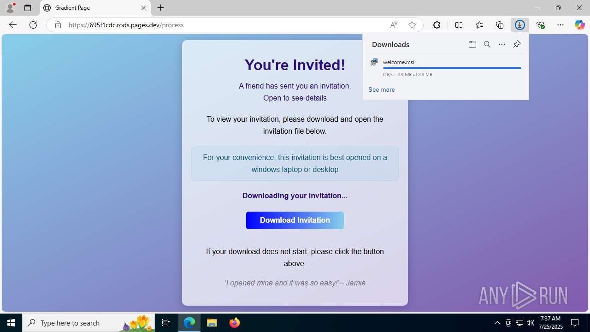This screenshot has width=590, height=332.
Task: Open Downloads panel more options
Action: [x=502, y=44]
